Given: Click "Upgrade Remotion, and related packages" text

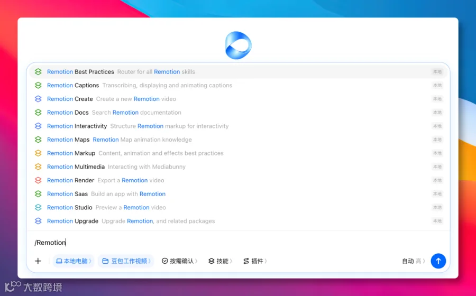Looking at the screenshot, I should coord(158,221).
